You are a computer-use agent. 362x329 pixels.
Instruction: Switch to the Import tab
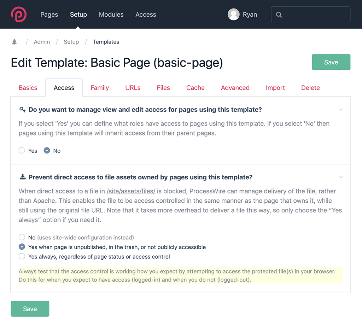[275, 88]
